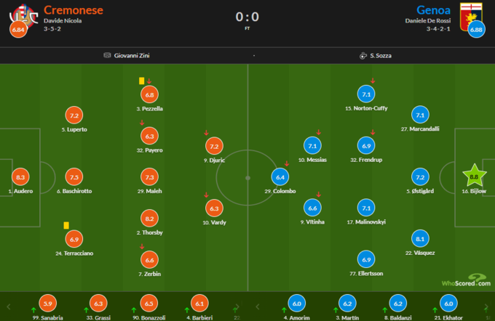495x321 pixels.
Task: Click the Genoa 6.88 team rating badge
Action: pos(477,31)
